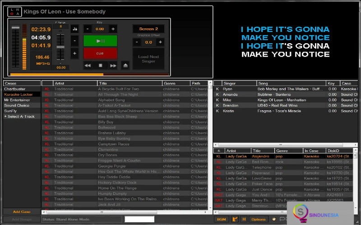Select the song Camptown Races
Image resolution: width=361 pixels, height=225 pixels.
click(125, 144)
